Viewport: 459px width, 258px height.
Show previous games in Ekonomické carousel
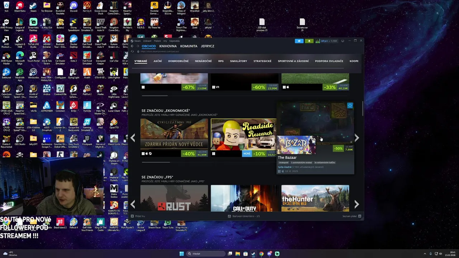point(133,138)
